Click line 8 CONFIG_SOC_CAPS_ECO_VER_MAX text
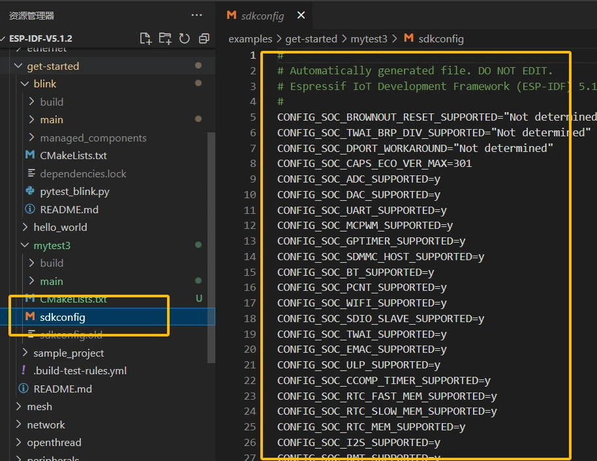The image size is (597, 461). tap(374, 163)
